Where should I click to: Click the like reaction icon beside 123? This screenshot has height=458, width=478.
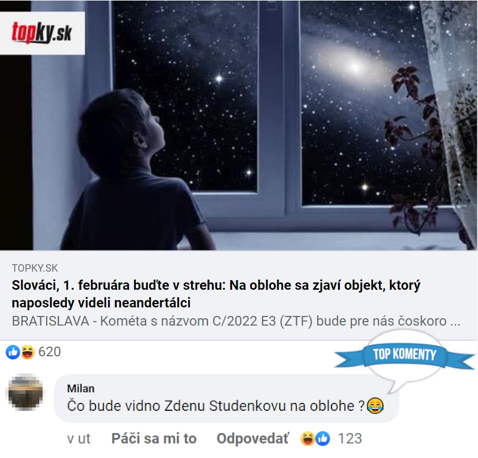(x=322, y=439)
